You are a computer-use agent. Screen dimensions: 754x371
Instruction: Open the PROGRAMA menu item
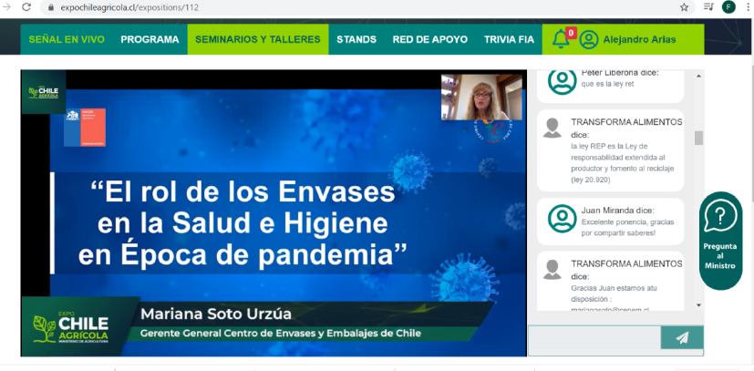pyautogui.click(x=150, y=39)
